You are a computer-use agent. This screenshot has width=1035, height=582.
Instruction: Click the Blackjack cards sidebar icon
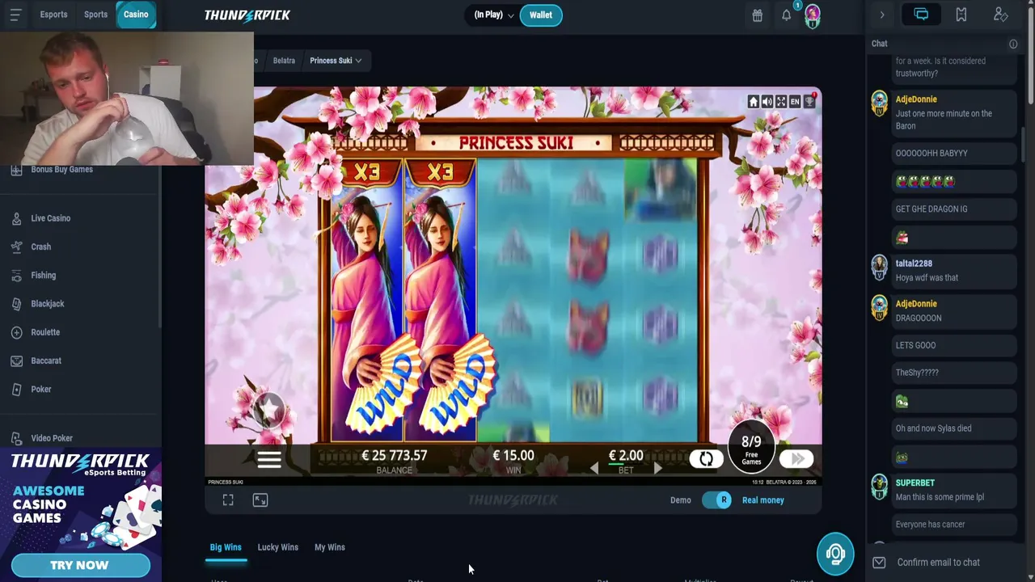16,304
